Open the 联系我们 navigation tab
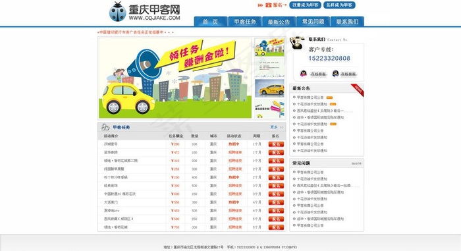The height and width of the screenshot is (251, 461). [347, 22]
